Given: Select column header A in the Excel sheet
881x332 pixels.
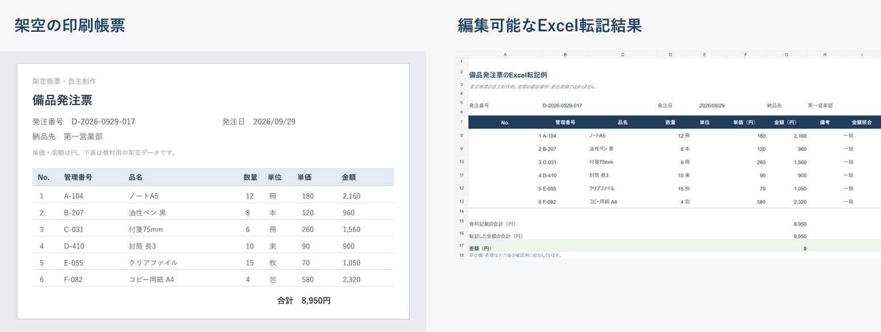Looking at the screenshot, I should click(x=505, y=55).
